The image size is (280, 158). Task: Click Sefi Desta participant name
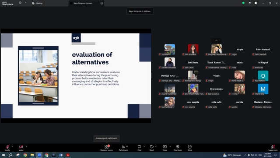pos(193,62)
